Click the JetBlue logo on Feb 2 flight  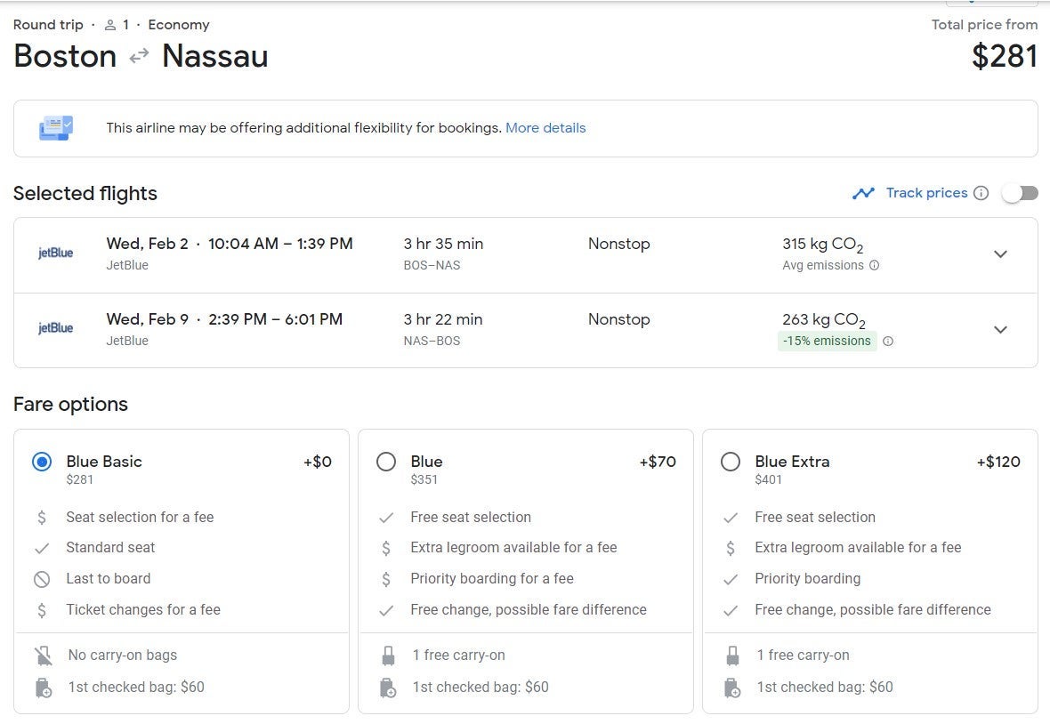click(x=55, y=253)
